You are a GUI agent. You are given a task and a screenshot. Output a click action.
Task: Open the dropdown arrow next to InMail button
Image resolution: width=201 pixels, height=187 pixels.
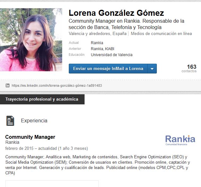click(x=152, y=69)
